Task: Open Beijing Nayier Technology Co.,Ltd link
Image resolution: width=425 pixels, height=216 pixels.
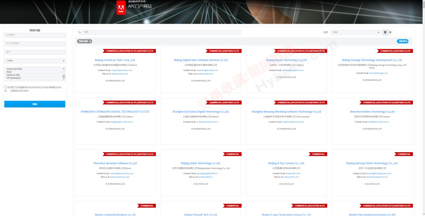Action: (x=286, y=60)
